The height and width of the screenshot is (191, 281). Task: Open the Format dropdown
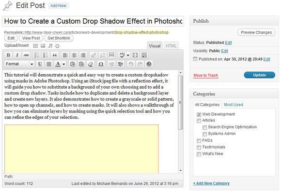click(19, 64)
